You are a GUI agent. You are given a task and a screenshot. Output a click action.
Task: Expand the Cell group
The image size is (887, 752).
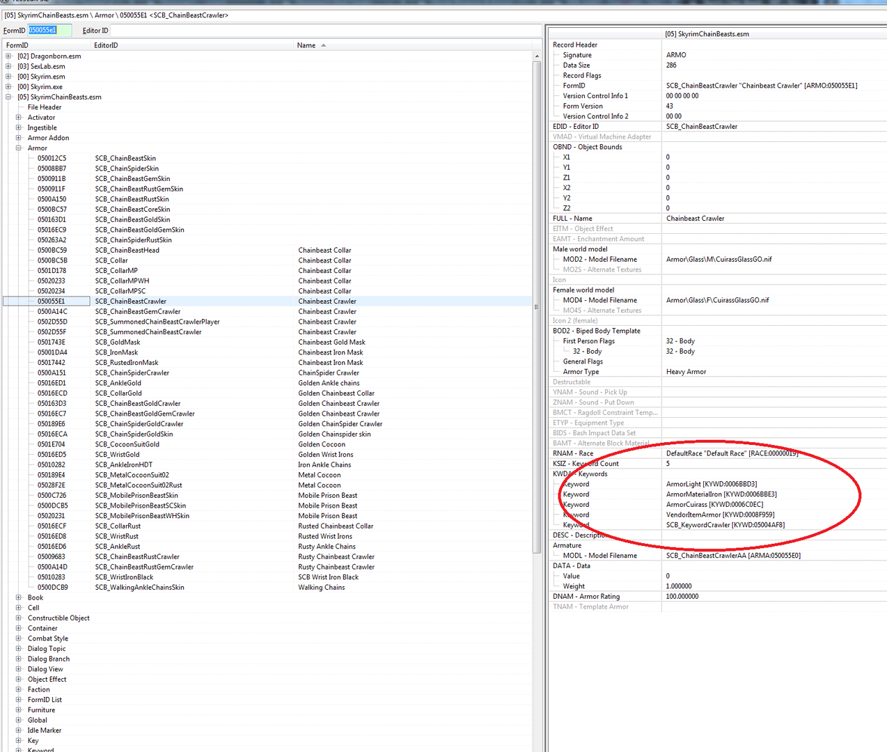19,608
